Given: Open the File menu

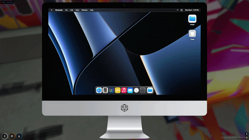Looking at the screenshot, I should pos(66,10).
